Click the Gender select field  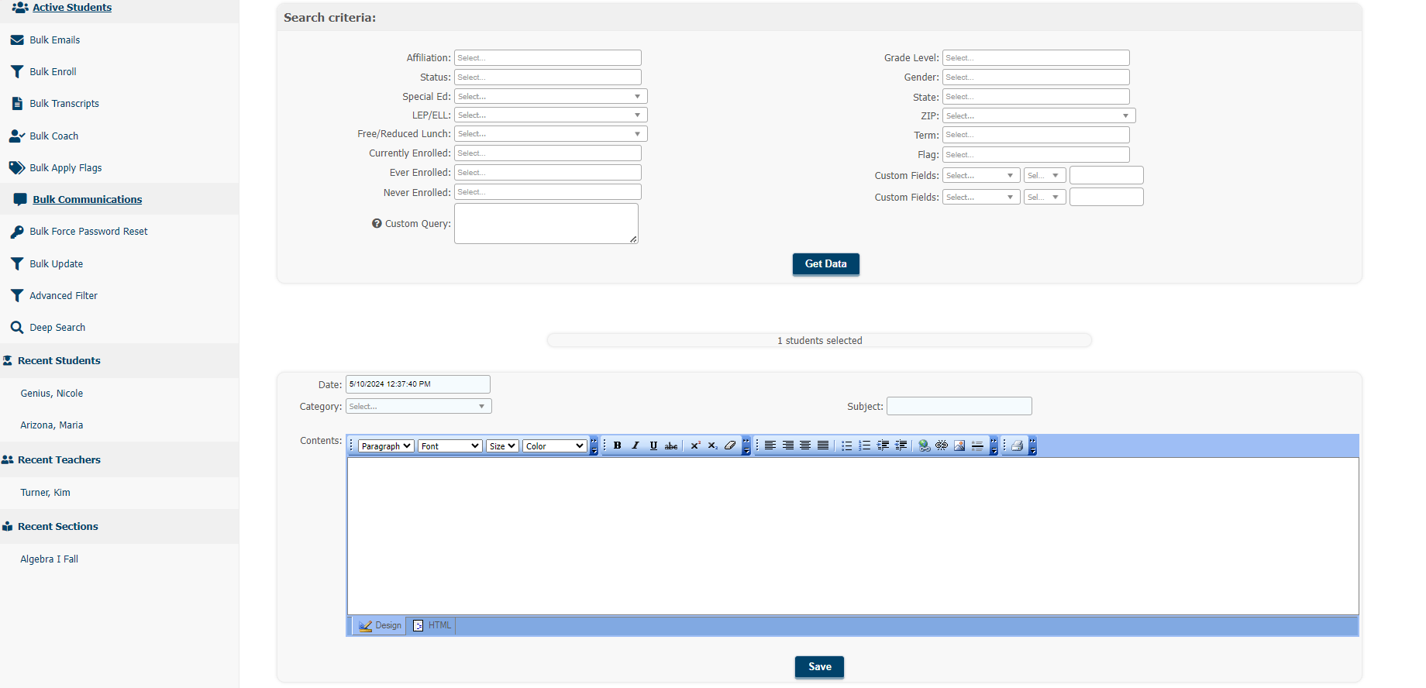point(1036,77)
